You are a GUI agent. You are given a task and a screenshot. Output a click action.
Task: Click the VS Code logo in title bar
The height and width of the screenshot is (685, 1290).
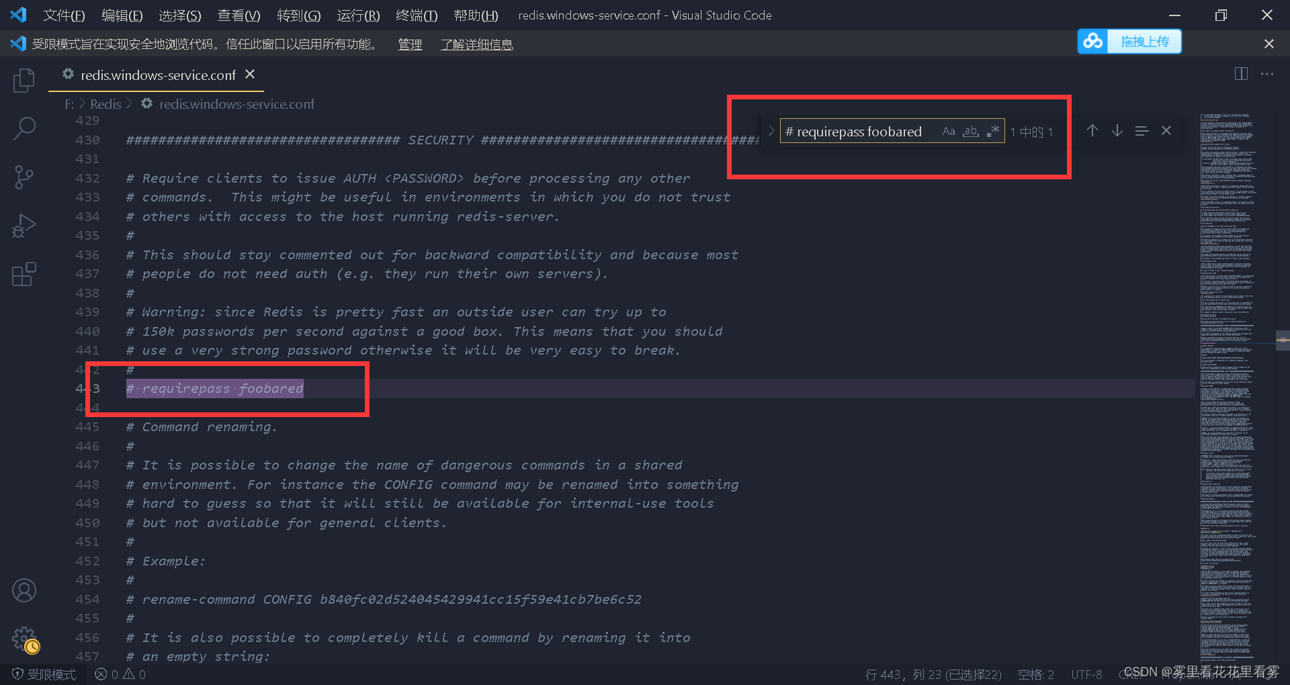(x=18, y=14)
